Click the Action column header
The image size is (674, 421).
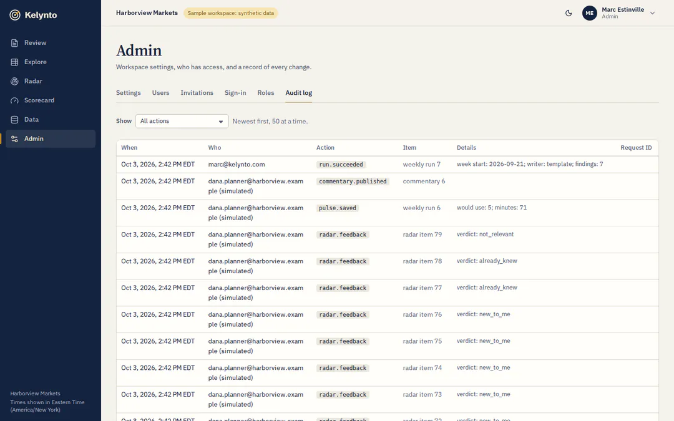coord(325,148)
